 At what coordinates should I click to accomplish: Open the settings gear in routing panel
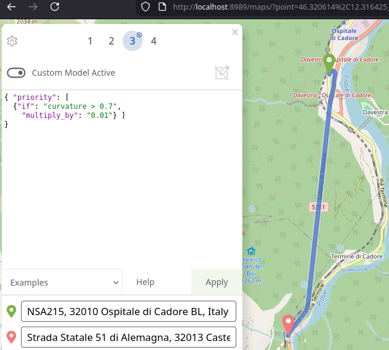coord(12,41)
